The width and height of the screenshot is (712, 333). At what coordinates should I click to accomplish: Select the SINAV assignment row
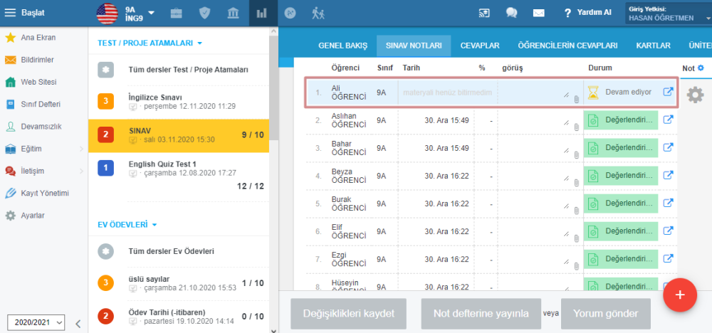[x=179, y=135]
